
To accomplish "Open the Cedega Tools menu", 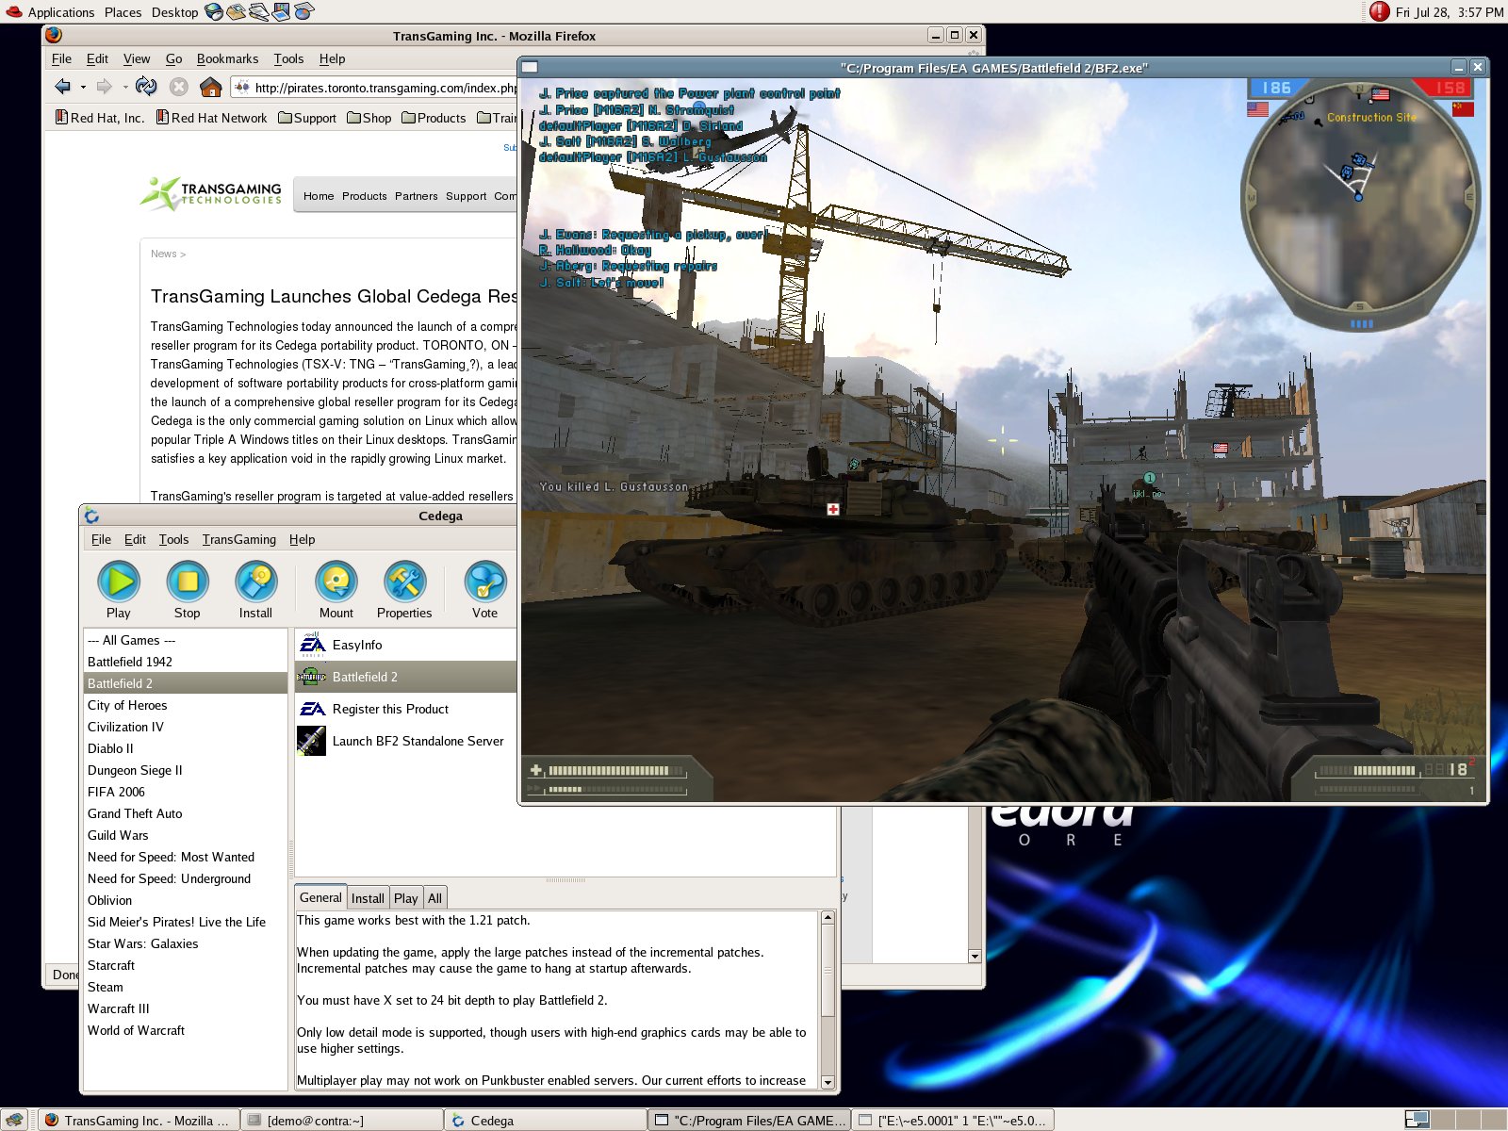I will click(173, 539).
